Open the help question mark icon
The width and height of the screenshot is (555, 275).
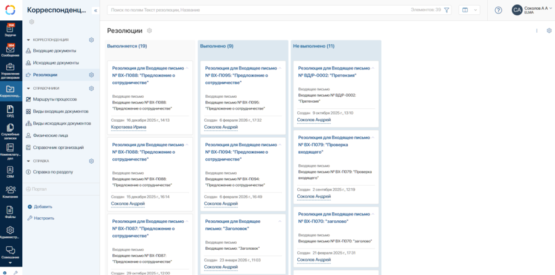tap(498, 10)
